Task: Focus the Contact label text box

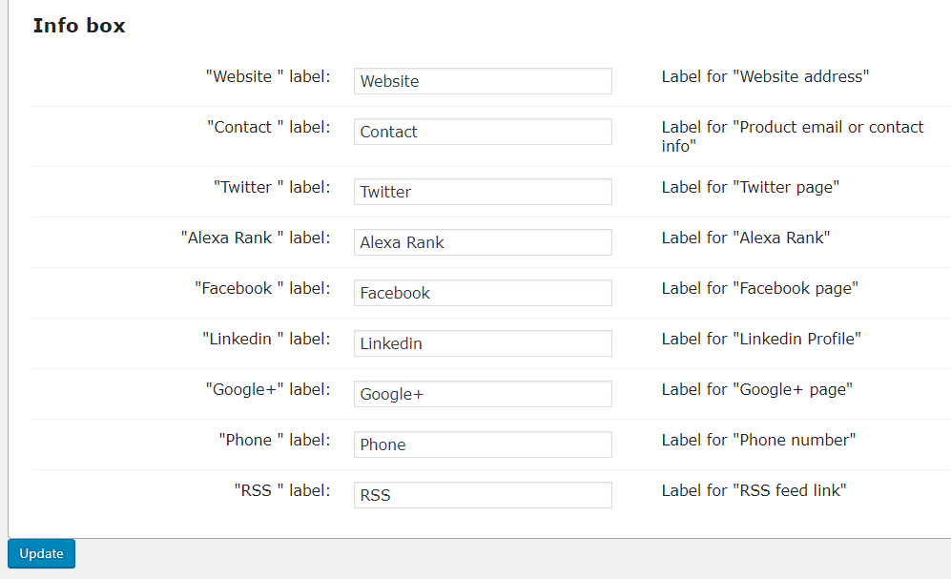Action: tap(482, 132)
